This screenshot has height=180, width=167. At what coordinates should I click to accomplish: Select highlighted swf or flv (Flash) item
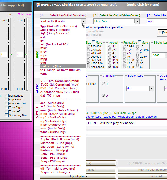[63, 66]
